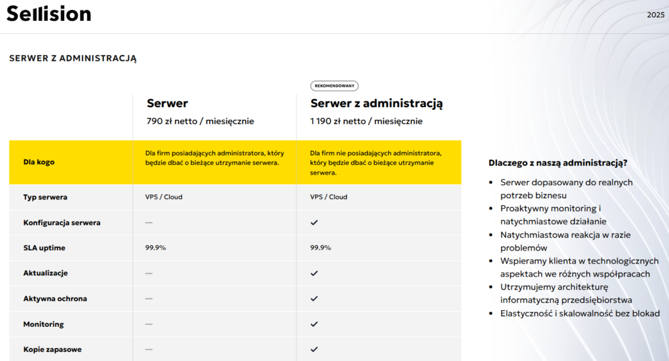Select the SLA uptime row label
Image resolution: width=669 pixels, height=361 pixels.
coord(44,248)
